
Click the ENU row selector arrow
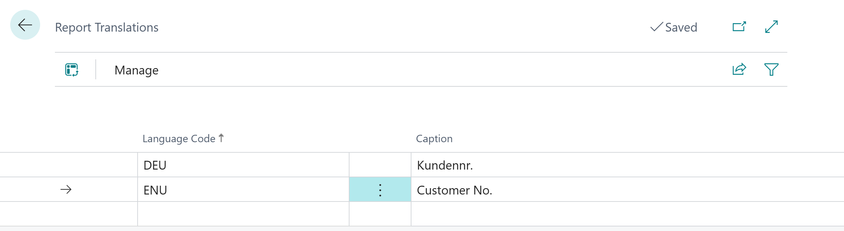tap(66, 190)
